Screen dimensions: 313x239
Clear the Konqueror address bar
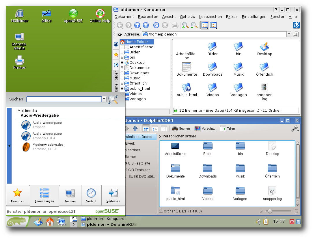[120, 34]
